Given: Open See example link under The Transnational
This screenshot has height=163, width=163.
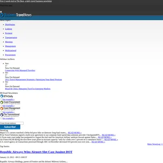Looking at the screenshot, I should point(9,119).
